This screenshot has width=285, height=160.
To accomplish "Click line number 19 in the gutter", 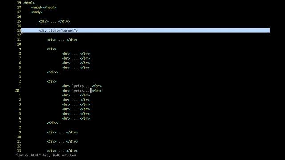I will click(19, 3).
